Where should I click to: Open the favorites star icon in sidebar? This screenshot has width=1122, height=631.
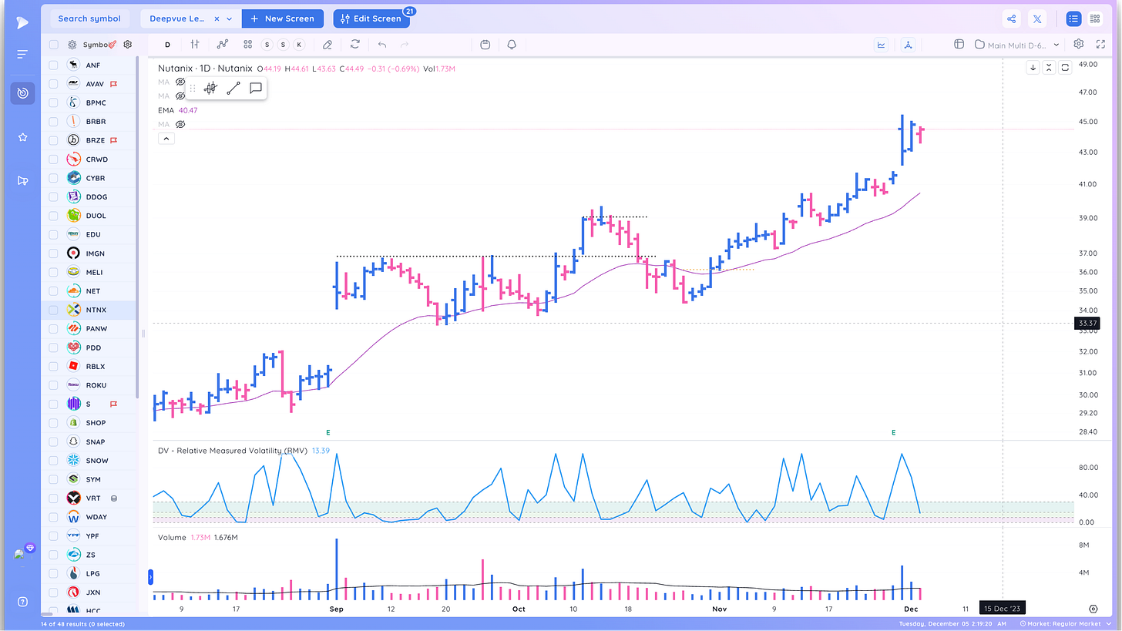point(22,137)
